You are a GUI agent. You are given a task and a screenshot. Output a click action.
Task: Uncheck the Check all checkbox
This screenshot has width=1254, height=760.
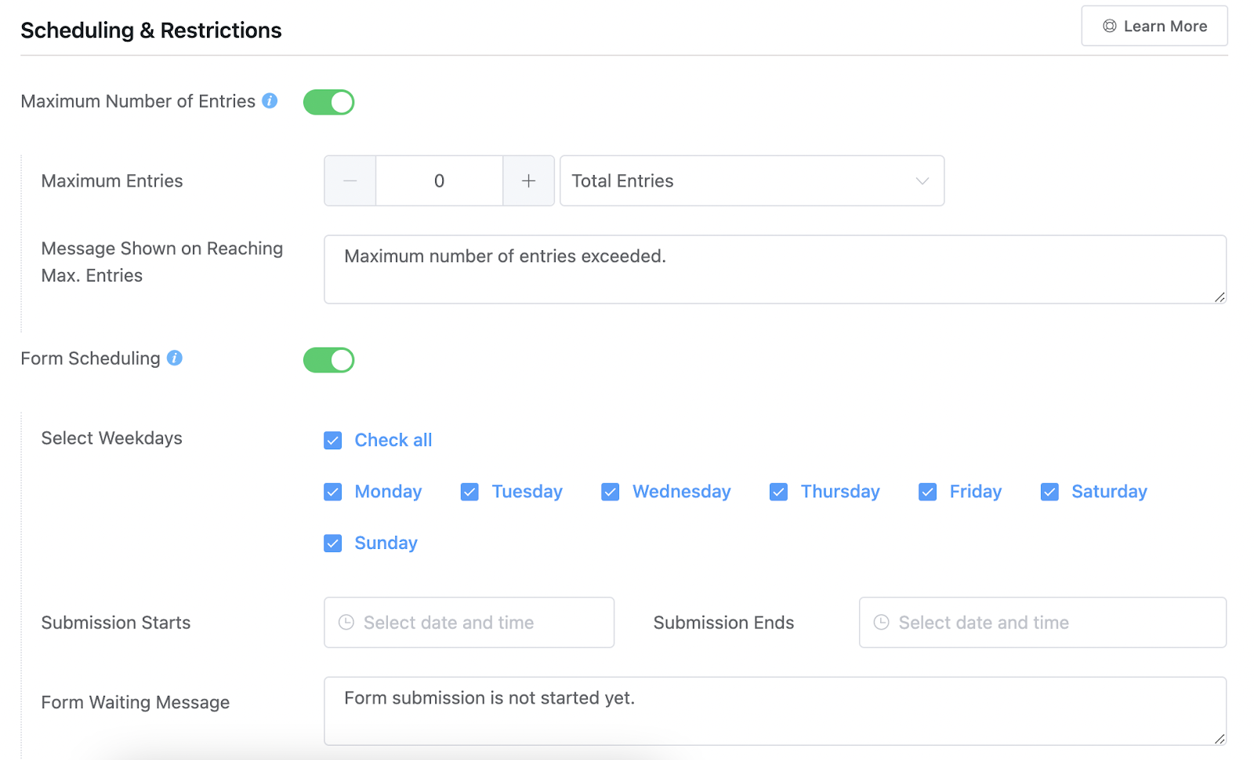point(333,441)
